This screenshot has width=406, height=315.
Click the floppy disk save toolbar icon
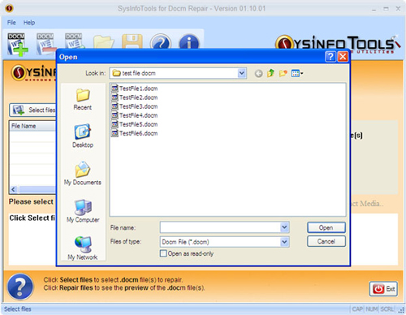click(132, 41)
